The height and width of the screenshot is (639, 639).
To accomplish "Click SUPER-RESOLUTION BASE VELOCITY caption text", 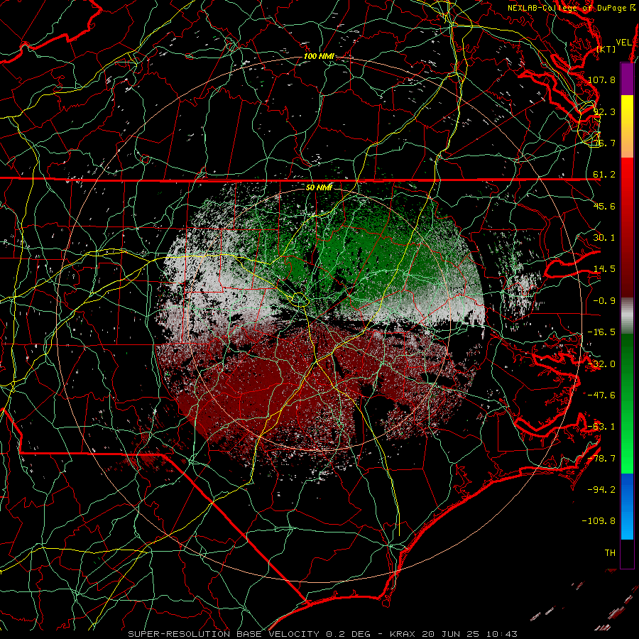I will tap(224, 634).
